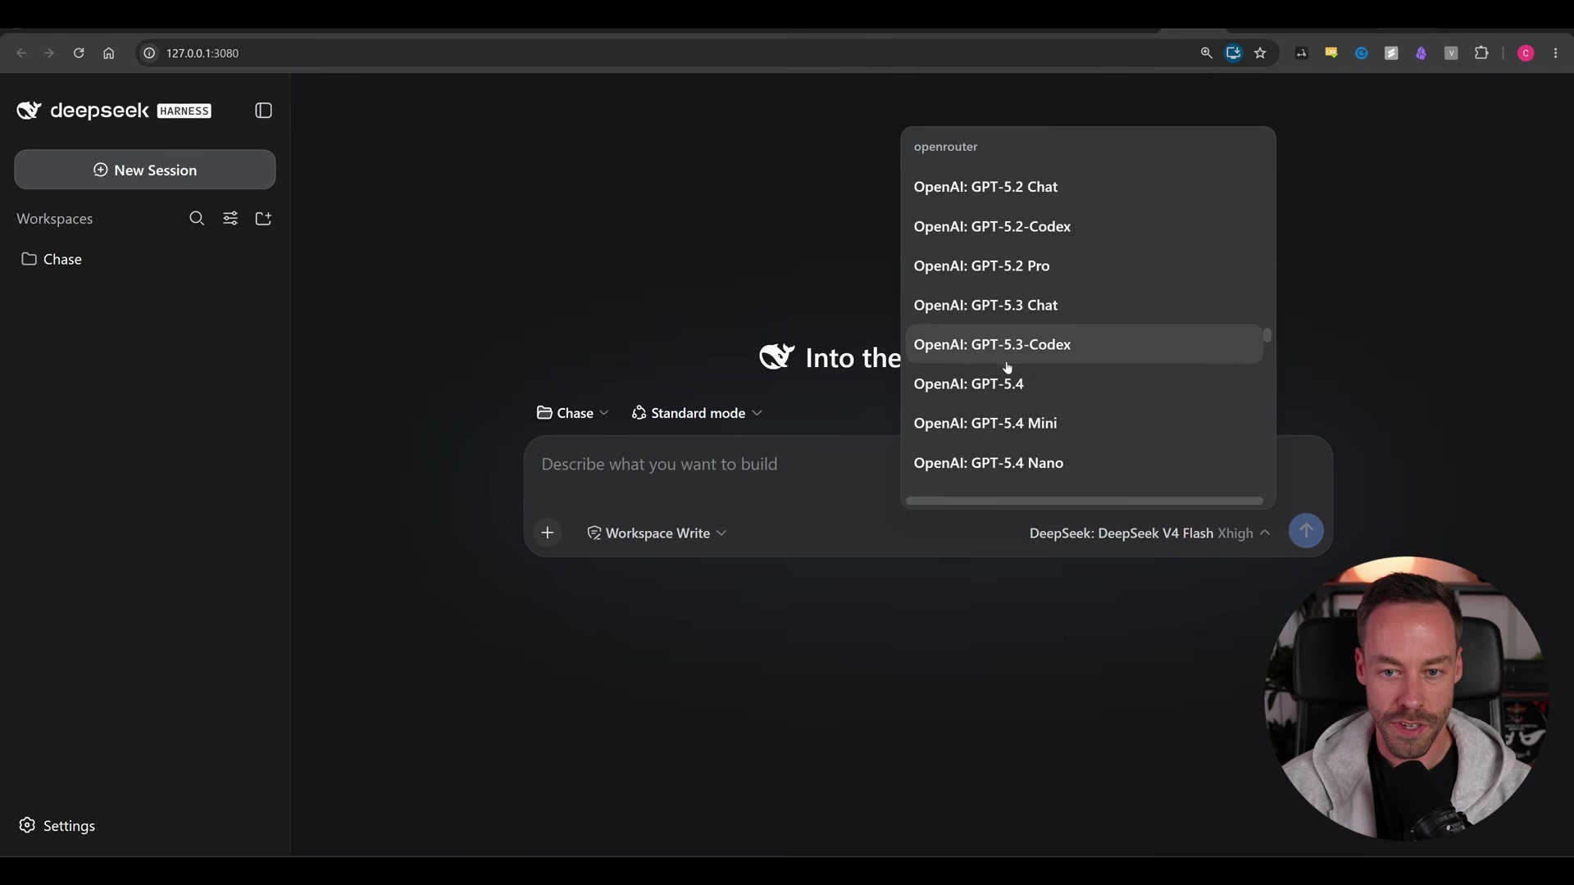Select OpenAI: GPT-5.2-Codex model
This screenshot has height=885, width=1574.
click(x=1084, y=226)
